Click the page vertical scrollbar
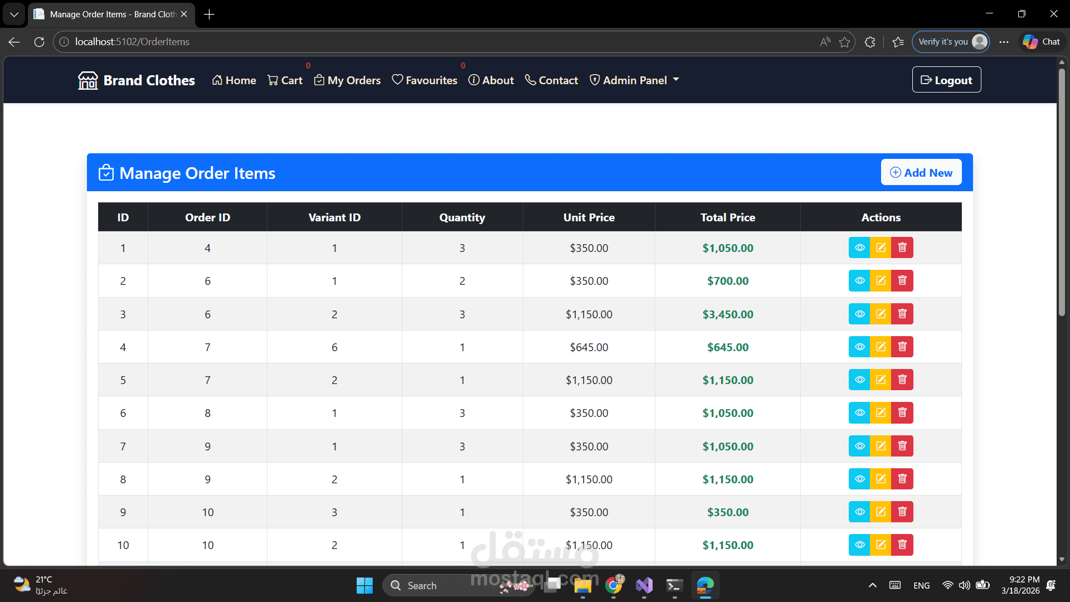Screen dimensions: 1070x602 pyautogui.click(x=1061, y=190)
